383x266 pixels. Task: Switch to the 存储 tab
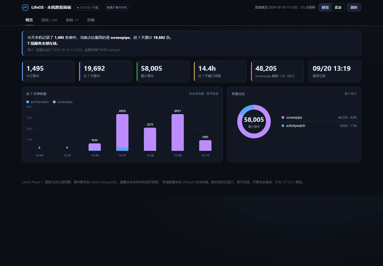click(x=91, y=20)
